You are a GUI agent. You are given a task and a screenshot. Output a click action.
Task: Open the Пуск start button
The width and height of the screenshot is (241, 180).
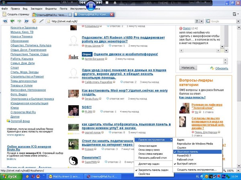11,177
